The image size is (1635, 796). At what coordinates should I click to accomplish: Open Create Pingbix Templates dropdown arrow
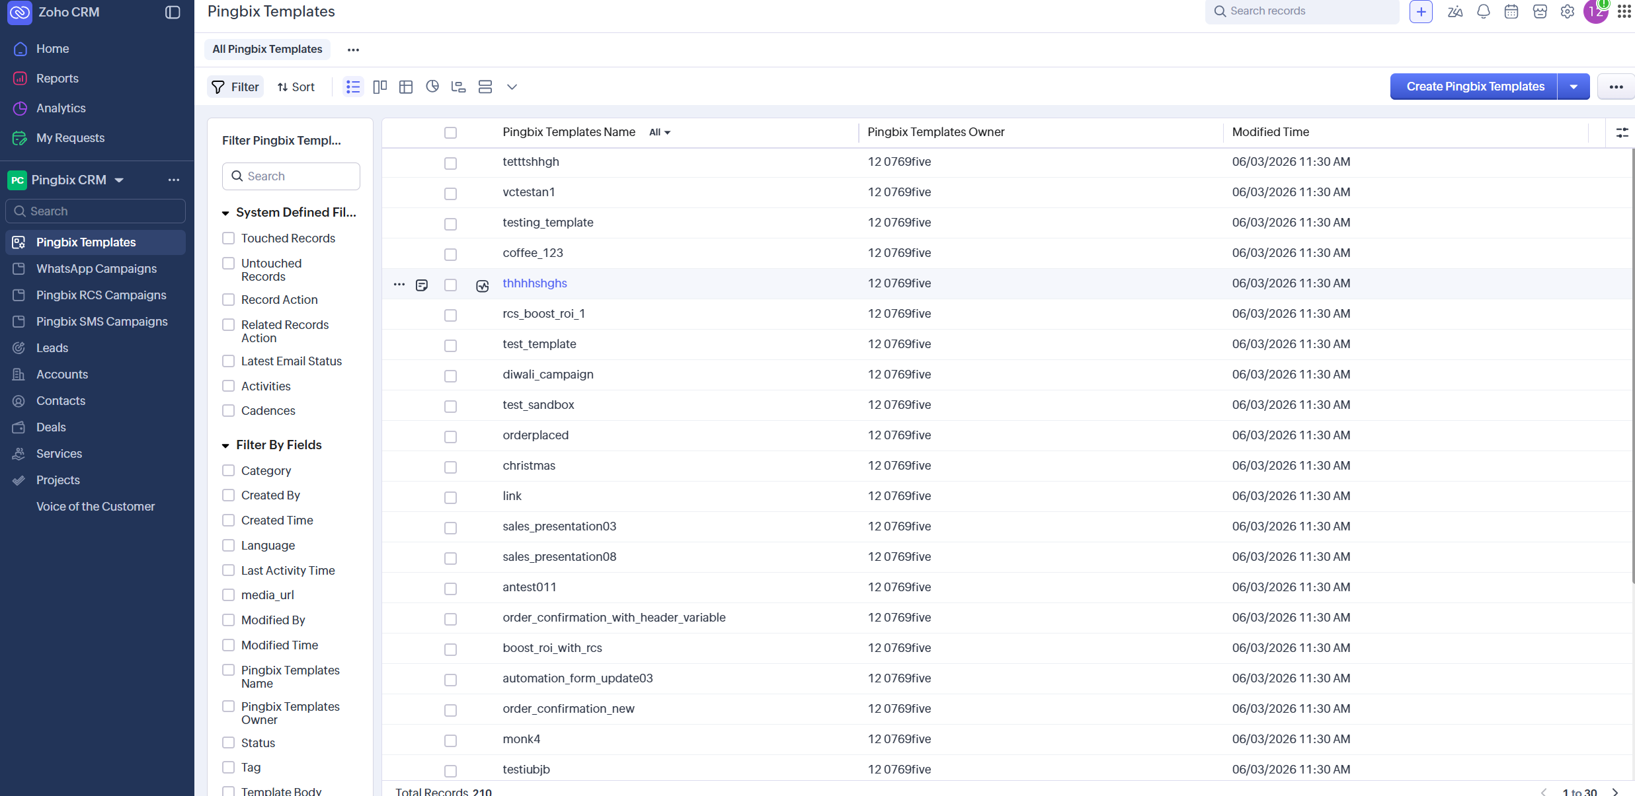tap(1574, 87)
